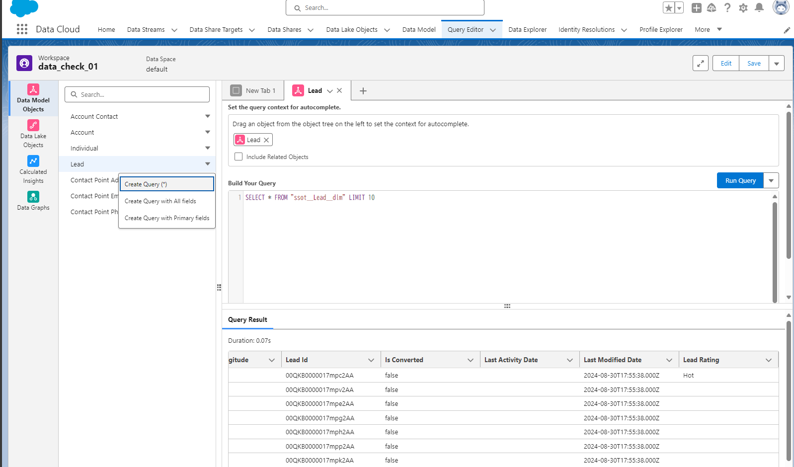Viewport: 794px width, 467px height.
Task: Open the App Launcher grid icon
Action: coord(22,29)
